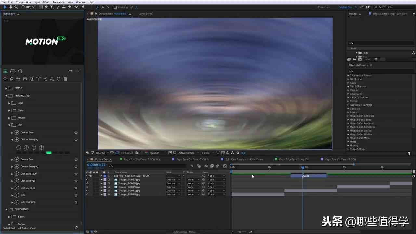
Task: Click fourth Center Swinging preset direction icon
Action: (x=41, y=148)
